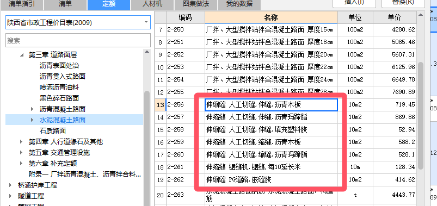Image resolution: width=437 pixels, height=206 pixels.
Task: Select row 厂拌路面 厚度22cm name
Action: point(271,67)
